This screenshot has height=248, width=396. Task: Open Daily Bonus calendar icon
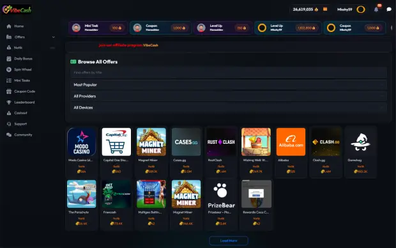9,59
